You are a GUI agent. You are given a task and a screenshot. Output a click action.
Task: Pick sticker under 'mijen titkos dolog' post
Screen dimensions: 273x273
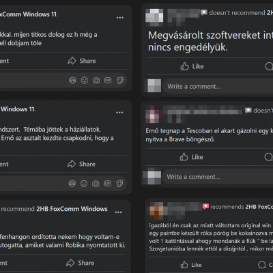point(120,81)
